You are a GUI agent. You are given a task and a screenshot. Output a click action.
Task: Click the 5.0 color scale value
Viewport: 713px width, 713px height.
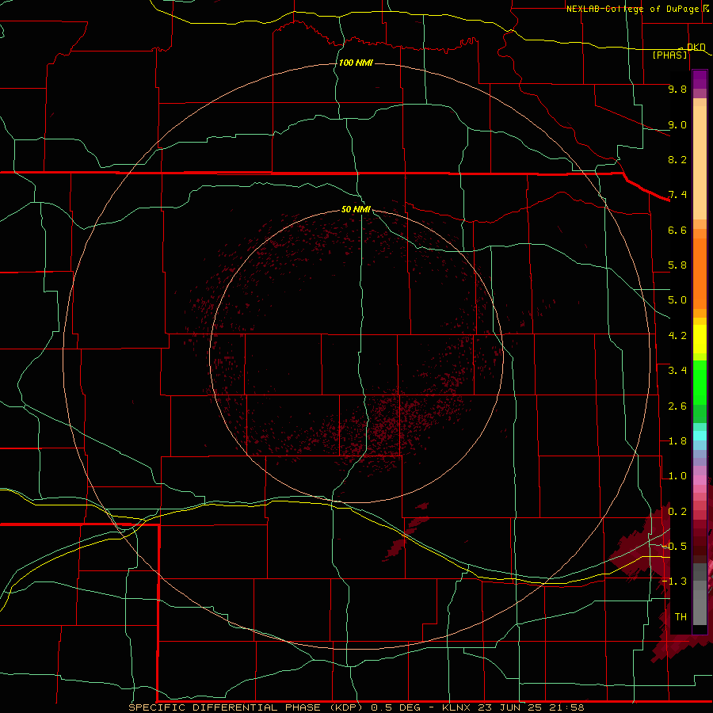point(677,300)
